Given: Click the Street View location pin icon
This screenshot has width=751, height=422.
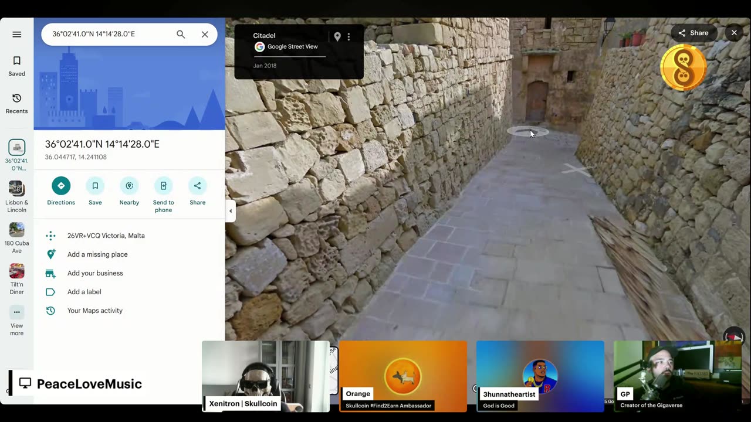Looking at the screenshot, I should (337, 36).
